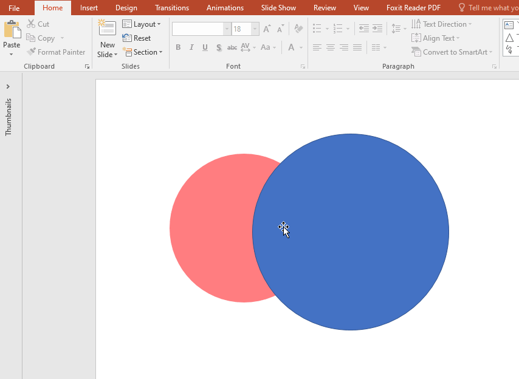Open the Font dialog launcher
Screen dimensions: 519x379
pos(303,66)
